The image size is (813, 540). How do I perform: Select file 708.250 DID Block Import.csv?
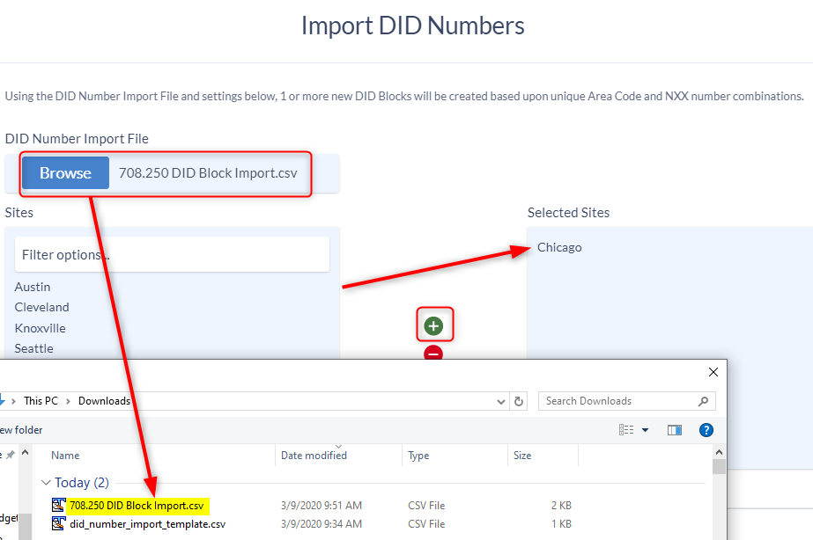point(137,506)
